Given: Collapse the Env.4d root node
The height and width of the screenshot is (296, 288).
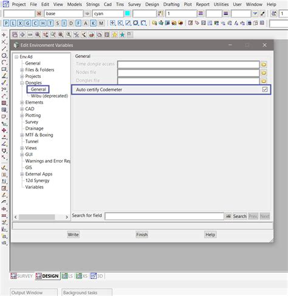Looking at the screenshot, I should tap(16, 57).
